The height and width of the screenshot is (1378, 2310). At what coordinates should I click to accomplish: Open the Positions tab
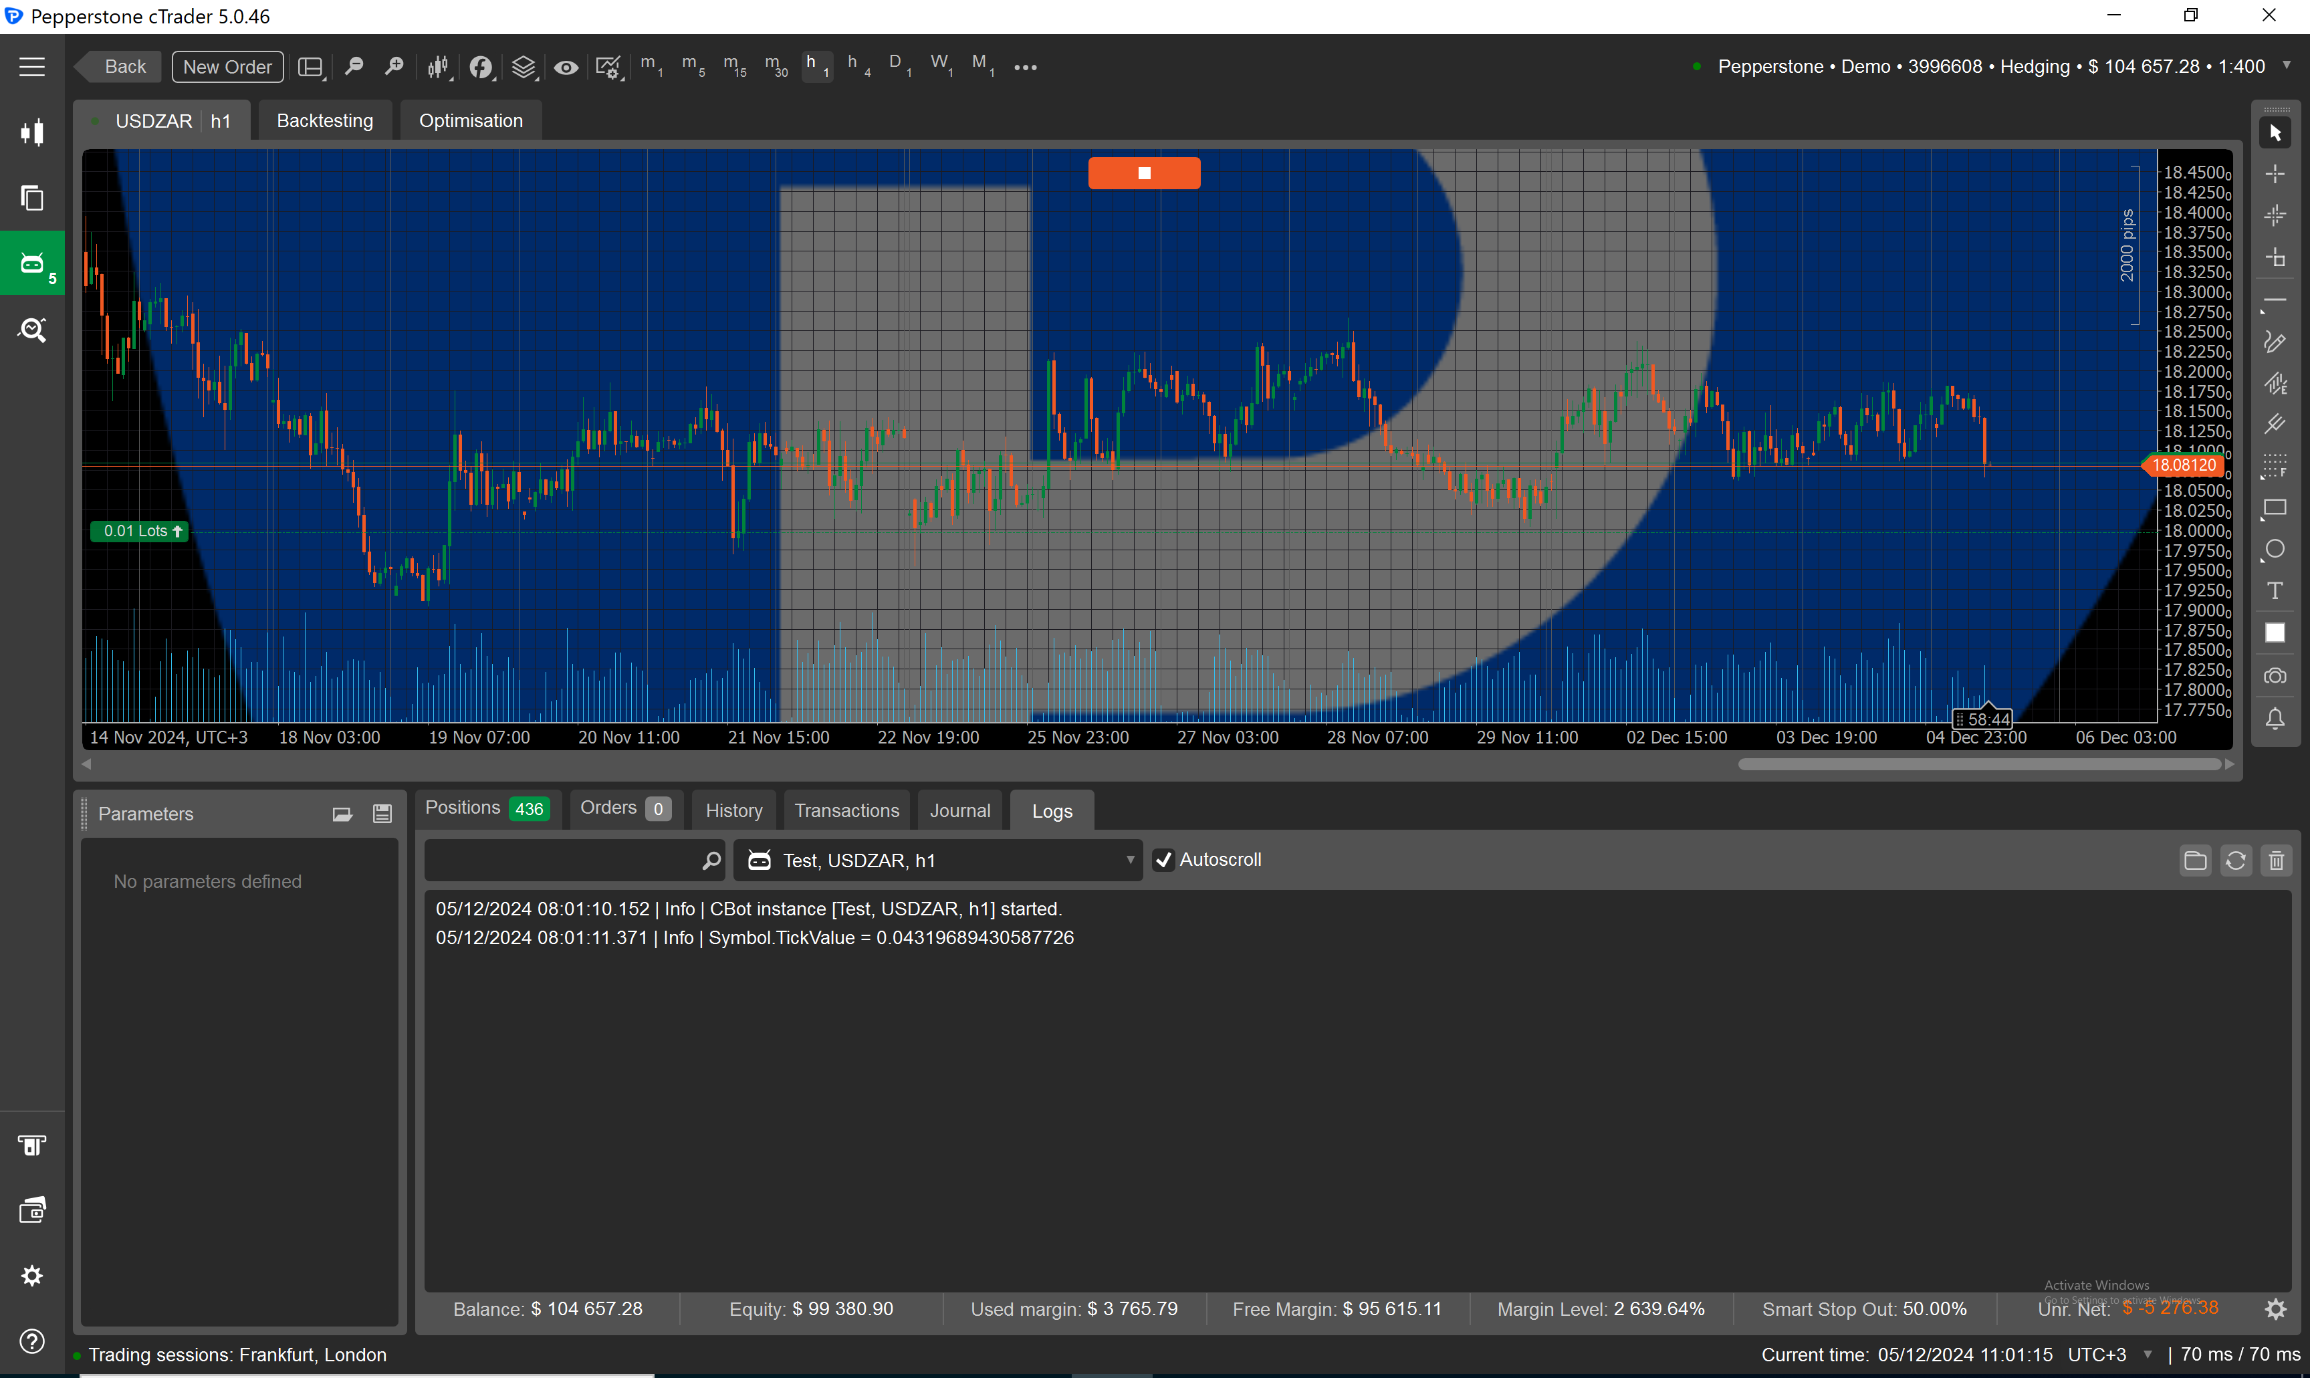pos(487,809)
